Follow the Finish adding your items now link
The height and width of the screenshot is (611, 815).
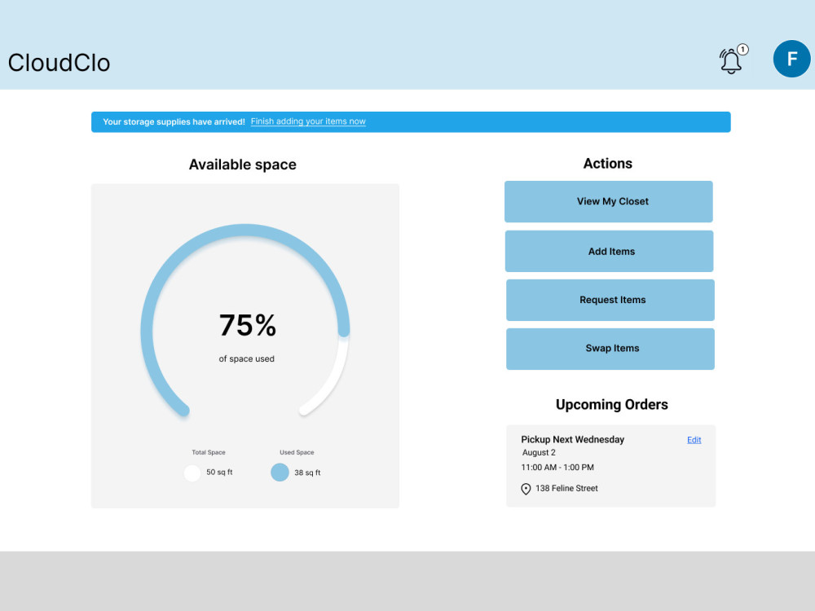308,121
